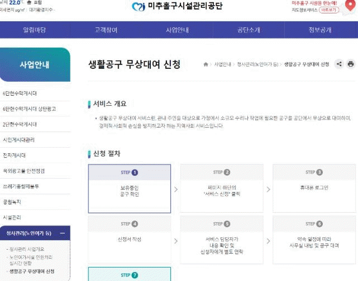Click the red map pin icon
The width and height of the screenshot is (358, 281).
pyautogui.click(x=349, y=6)
